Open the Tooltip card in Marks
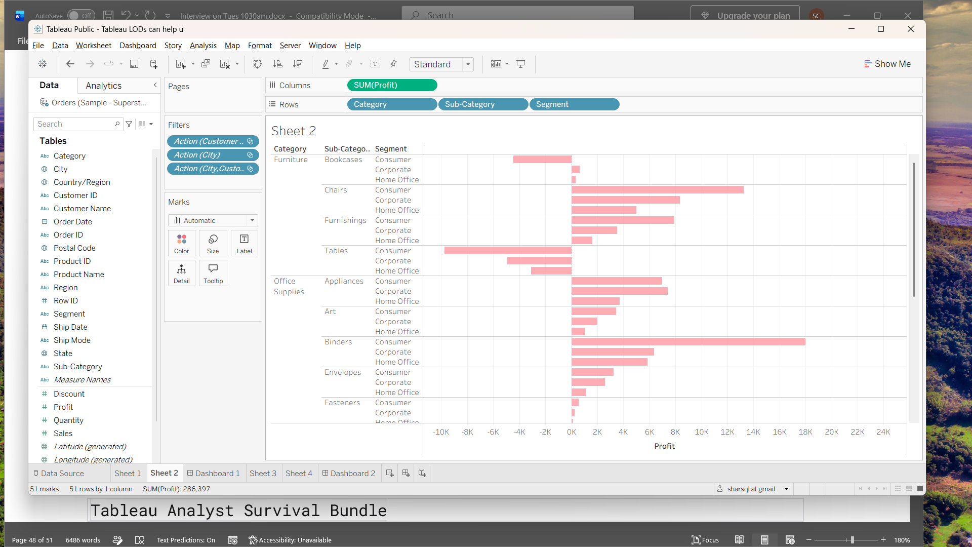This screenshot has height=547, width=972. (213, 273)
